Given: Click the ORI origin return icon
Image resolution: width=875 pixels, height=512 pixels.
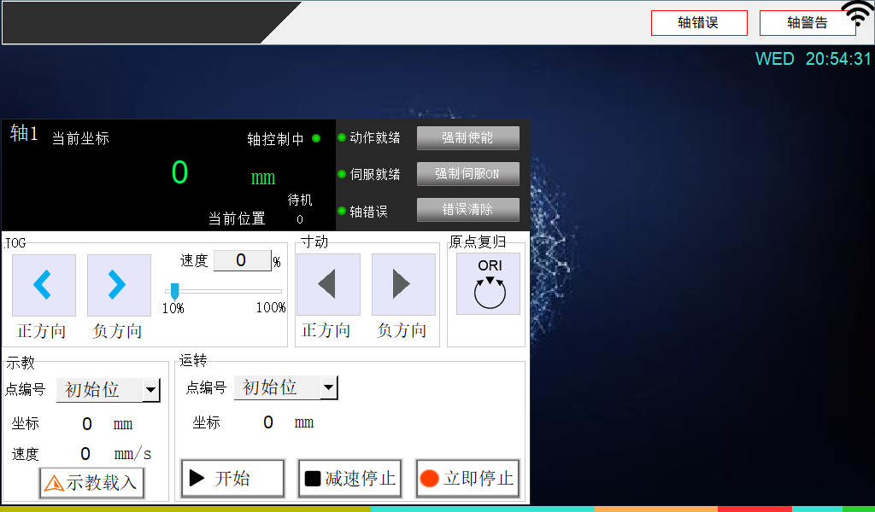Looking at the screenshot, I should tap(488, 284).
